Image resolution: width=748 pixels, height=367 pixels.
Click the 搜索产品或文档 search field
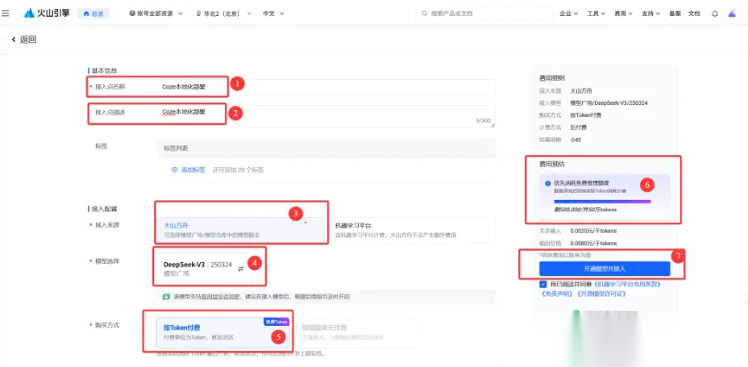(x=484, y=14)
